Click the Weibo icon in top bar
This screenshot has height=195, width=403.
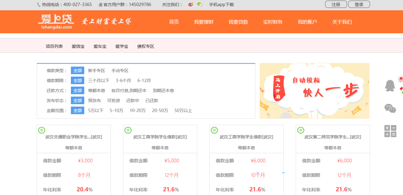click(191, 5)
